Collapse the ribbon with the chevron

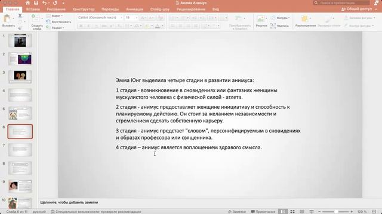point(377,9)
